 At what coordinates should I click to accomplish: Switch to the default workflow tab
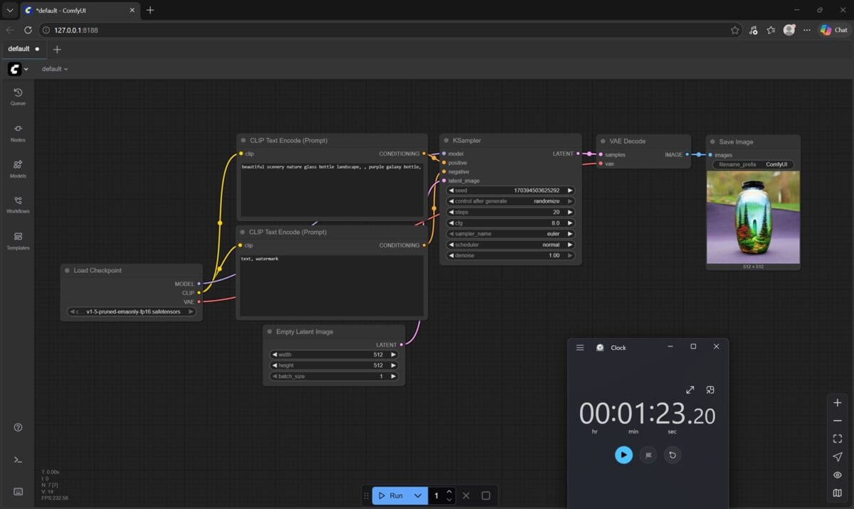pos(19,49)
